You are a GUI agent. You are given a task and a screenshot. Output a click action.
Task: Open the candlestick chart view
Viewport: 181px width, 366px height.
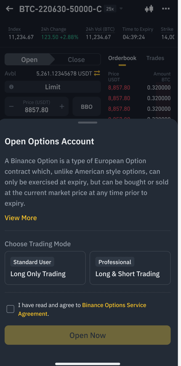click(x=149, y=9)
